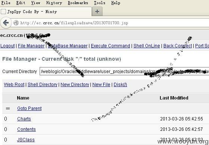Click the Goto Parent link
The image size is (209, 145).
click(x=29, y=108)
